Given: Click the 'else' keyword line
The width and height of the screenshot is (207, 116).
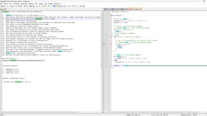Looking at the screenshot, I should (115, 60).
